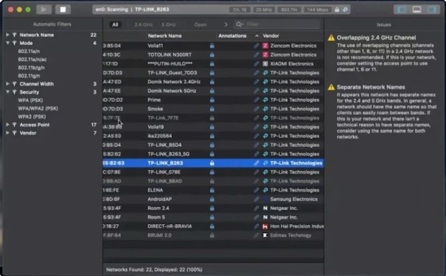Click the lock icon for selected TP-LINK_B263
The height and width of the screenshot is (276, 446).
click(x=212, y=163)
